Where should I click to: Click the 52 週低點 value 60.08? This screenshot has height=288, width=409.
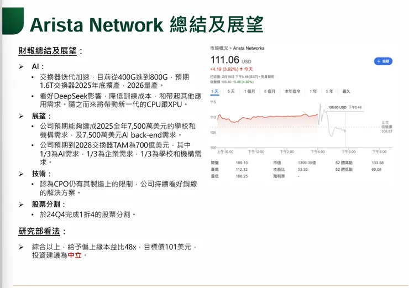(376, 170)
